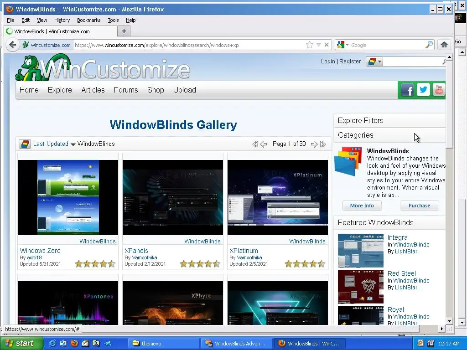Focus the WinCustomize site search field
This screenshot has height=350, width=467.
[412, 62]
